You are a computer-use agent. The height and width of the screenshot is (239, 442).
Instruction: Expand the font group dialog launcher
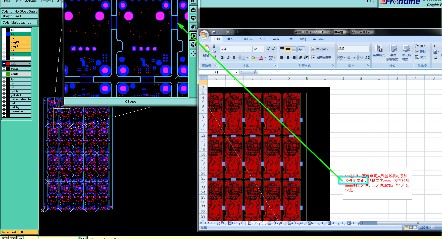[275, 65]
